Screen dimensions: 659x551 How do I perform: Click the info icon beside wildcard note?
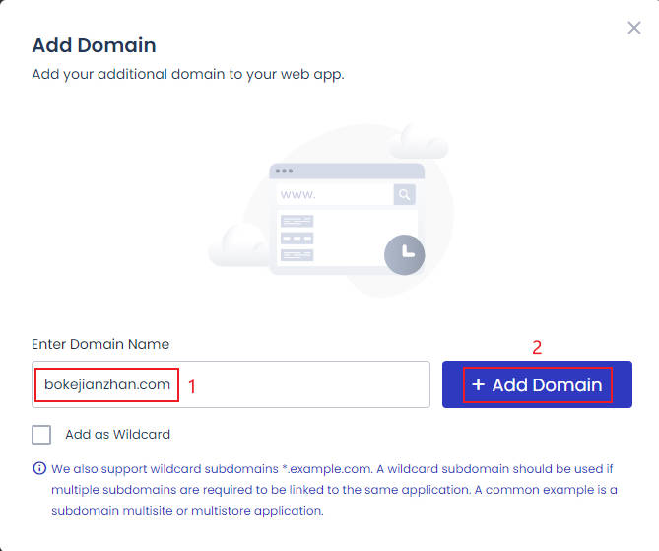[x=39, y=468]
